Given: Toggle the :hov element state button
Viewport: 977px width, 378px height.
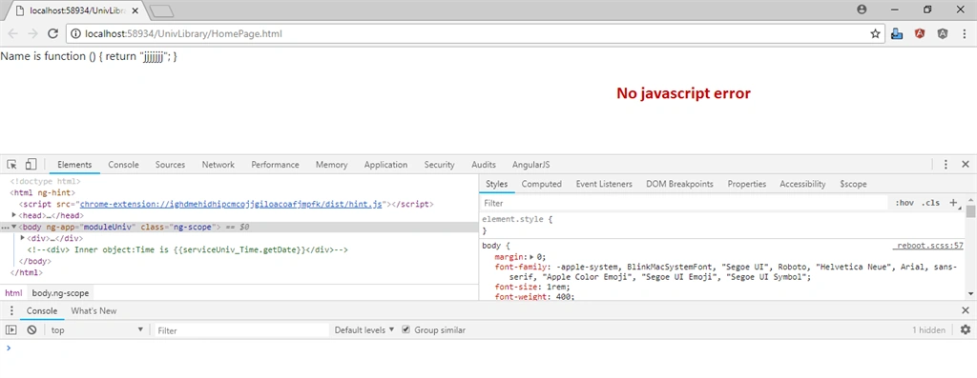Looking at the screenshot, I should (x=904, y=203).
